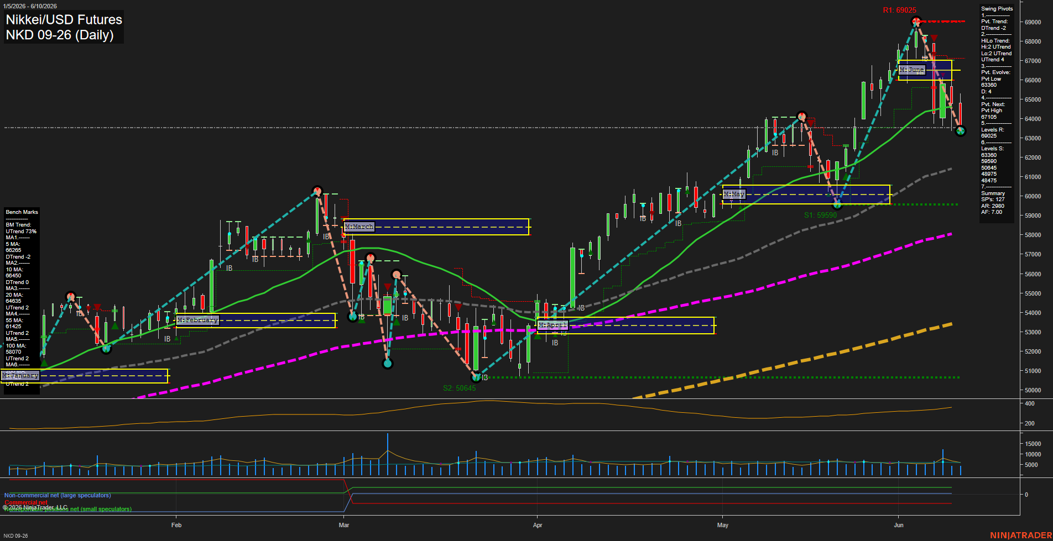Click the NINJATRADER logo
Image resolution: width=1053 pixels, height=541 pixels.
[x=1021, y=535]
